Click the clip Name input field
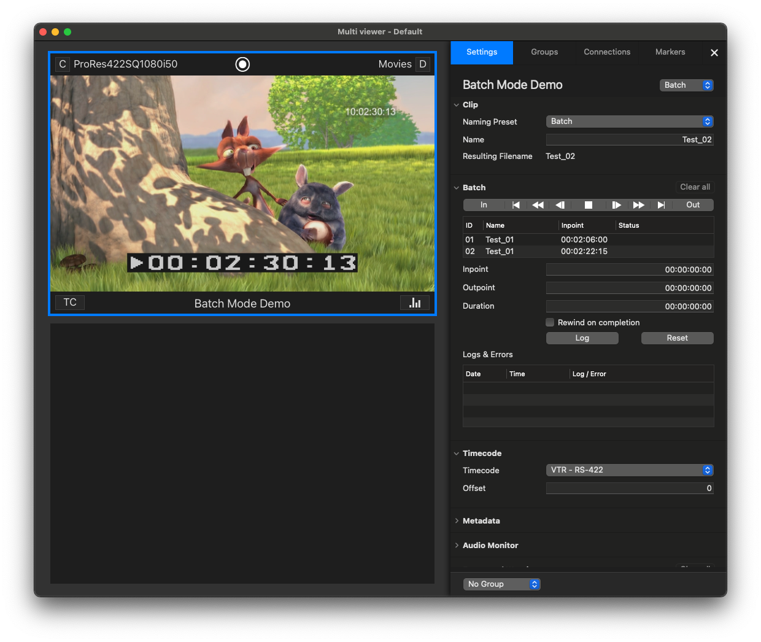This screenshot has width=761, height=642. pos(630,140)
